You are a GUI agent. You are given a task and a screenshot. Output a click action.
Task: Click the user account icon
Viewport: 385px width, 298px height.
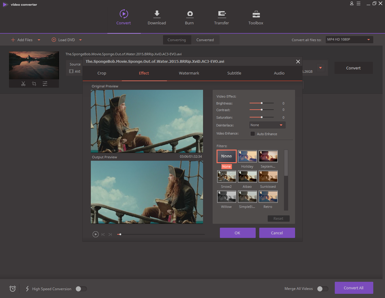[x=352, y=4]
